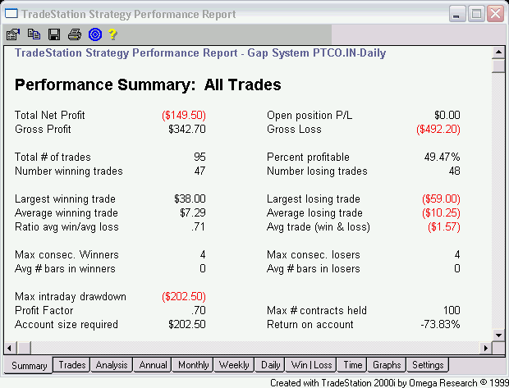Switch to the Monthly tab
Viewport: 509px width, 388px height.
click(x=193, y=365)
